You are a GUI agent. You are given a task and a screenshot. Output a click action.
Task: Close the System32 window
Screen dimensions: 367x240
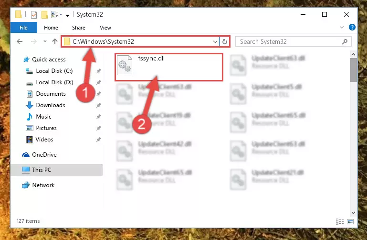click(346, 14)
